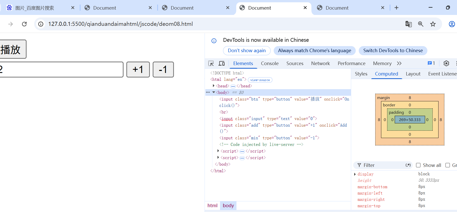Viewport: 457px width, 212px height.
Task: Open the console messages badge showing 1
Action: coord(431,63)
